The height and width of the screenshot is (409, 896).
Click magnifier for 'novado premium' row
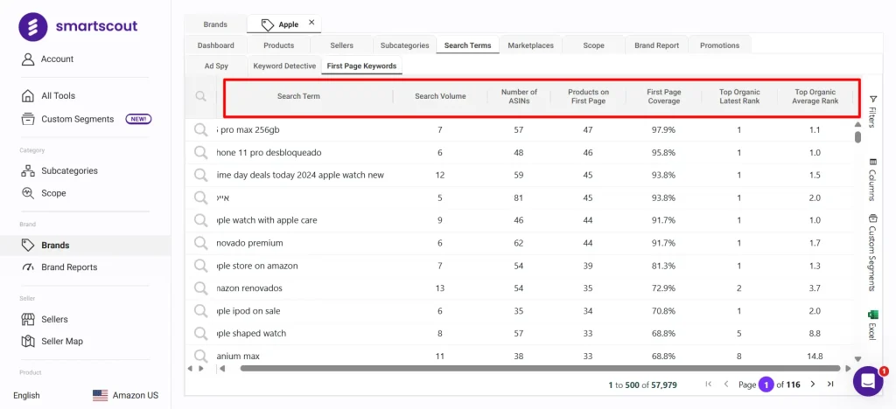(200, 243)
